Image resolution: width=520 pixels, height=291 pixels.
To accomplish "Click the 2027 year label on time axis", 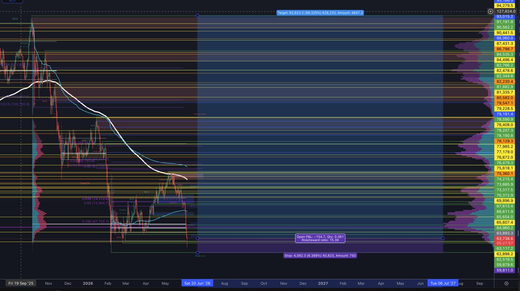I will click(x=323, y=283).
